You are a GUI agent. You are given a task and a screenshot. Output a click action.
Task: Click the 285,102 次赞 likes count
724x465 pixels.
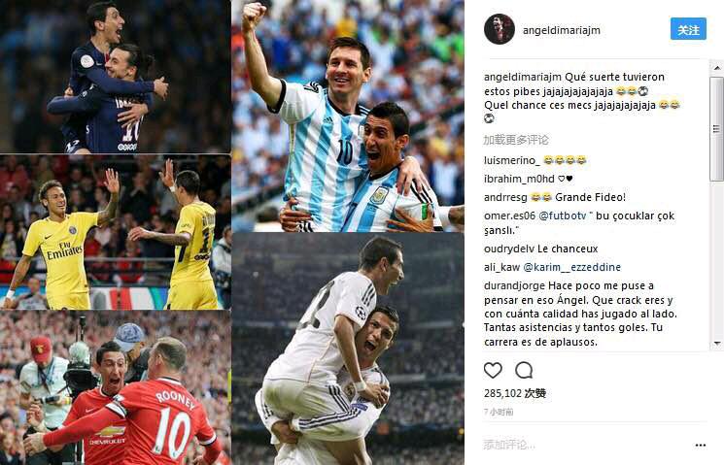click(515, 393)
